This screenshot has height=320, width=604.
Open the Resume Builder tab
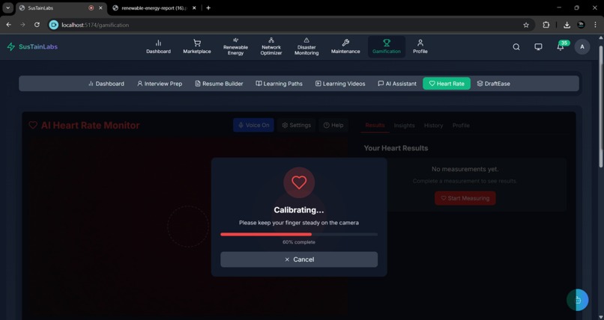(x=219, y=83)
